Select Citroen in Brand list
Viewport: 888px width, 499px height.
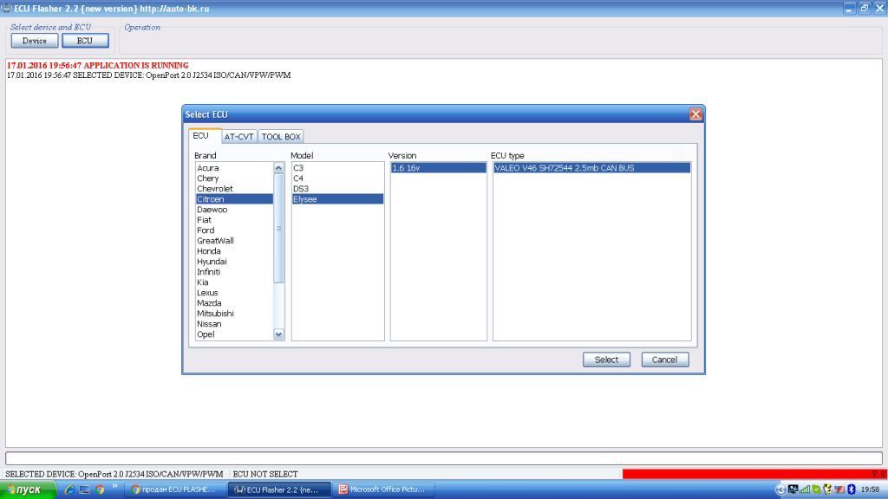click(234, 199)
